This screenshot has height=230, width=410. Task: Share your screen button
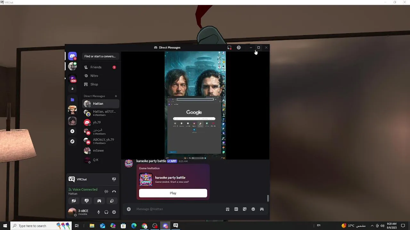point(86,201)
